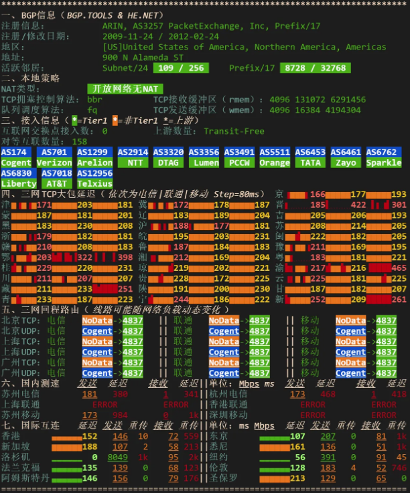Click the AS701 badge
The height and width of the screenshot is (493, 410).
pos(54,152)
